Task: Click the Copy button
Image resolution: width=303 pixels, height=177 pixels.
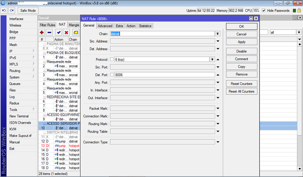Action: coord(242,67)
